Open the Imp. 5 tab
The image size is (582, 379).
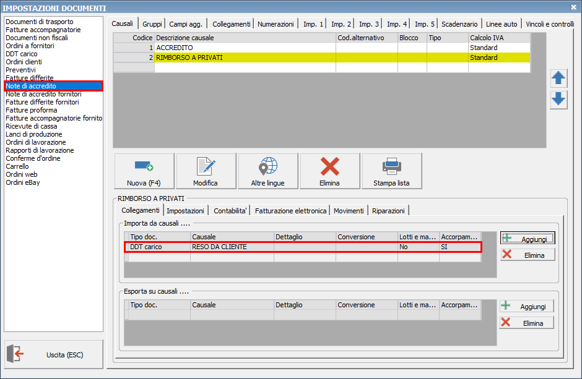click(425, 24)
